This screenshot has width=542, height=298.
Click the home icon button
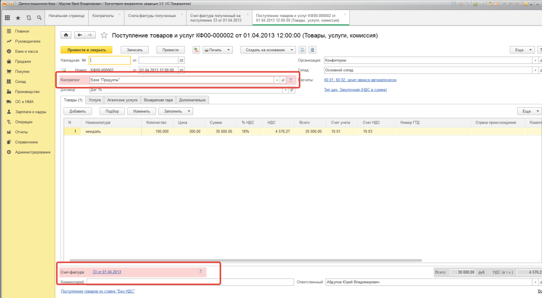[x=66, y=35]
